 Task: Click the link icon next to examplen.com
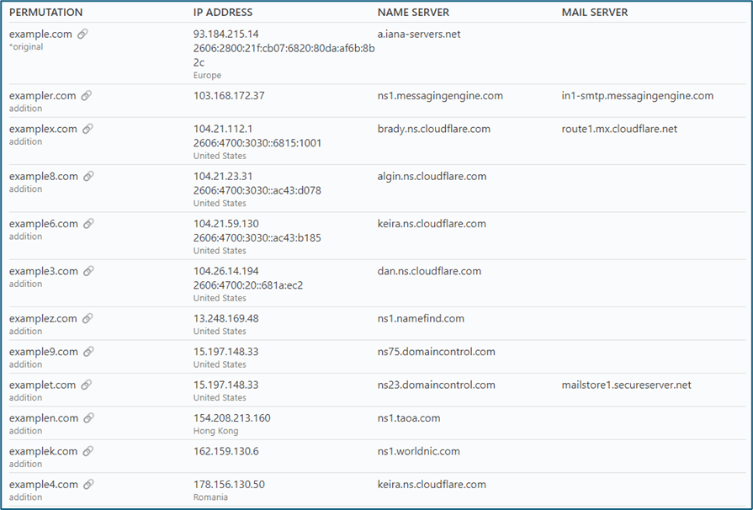tap(88, 418)
